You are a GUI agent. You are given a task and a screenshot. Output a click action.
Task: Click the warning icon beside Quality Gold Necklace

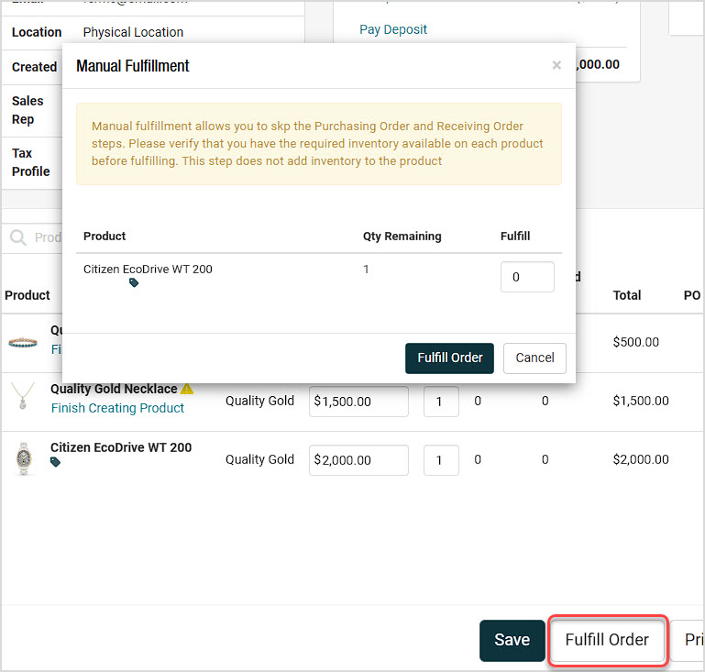[187, 389]
